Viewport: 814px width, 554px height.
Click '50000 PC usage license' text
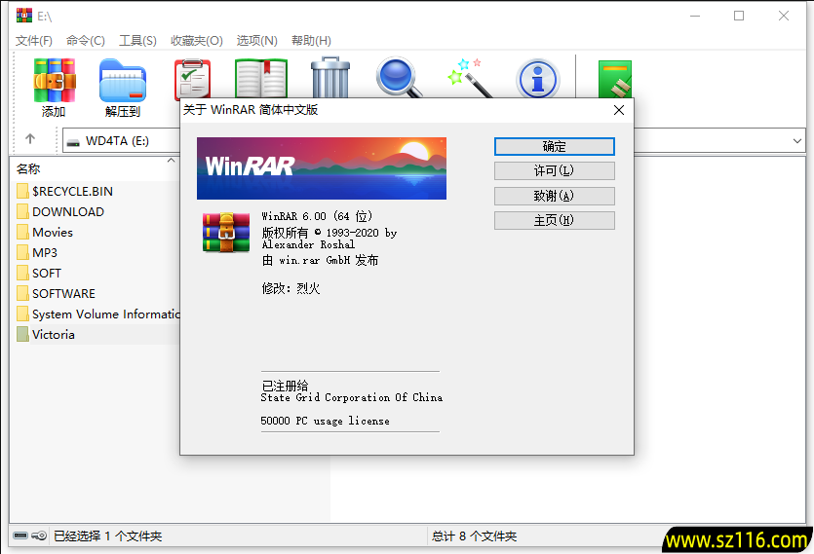pyautogui.click(x=325, y=421)
